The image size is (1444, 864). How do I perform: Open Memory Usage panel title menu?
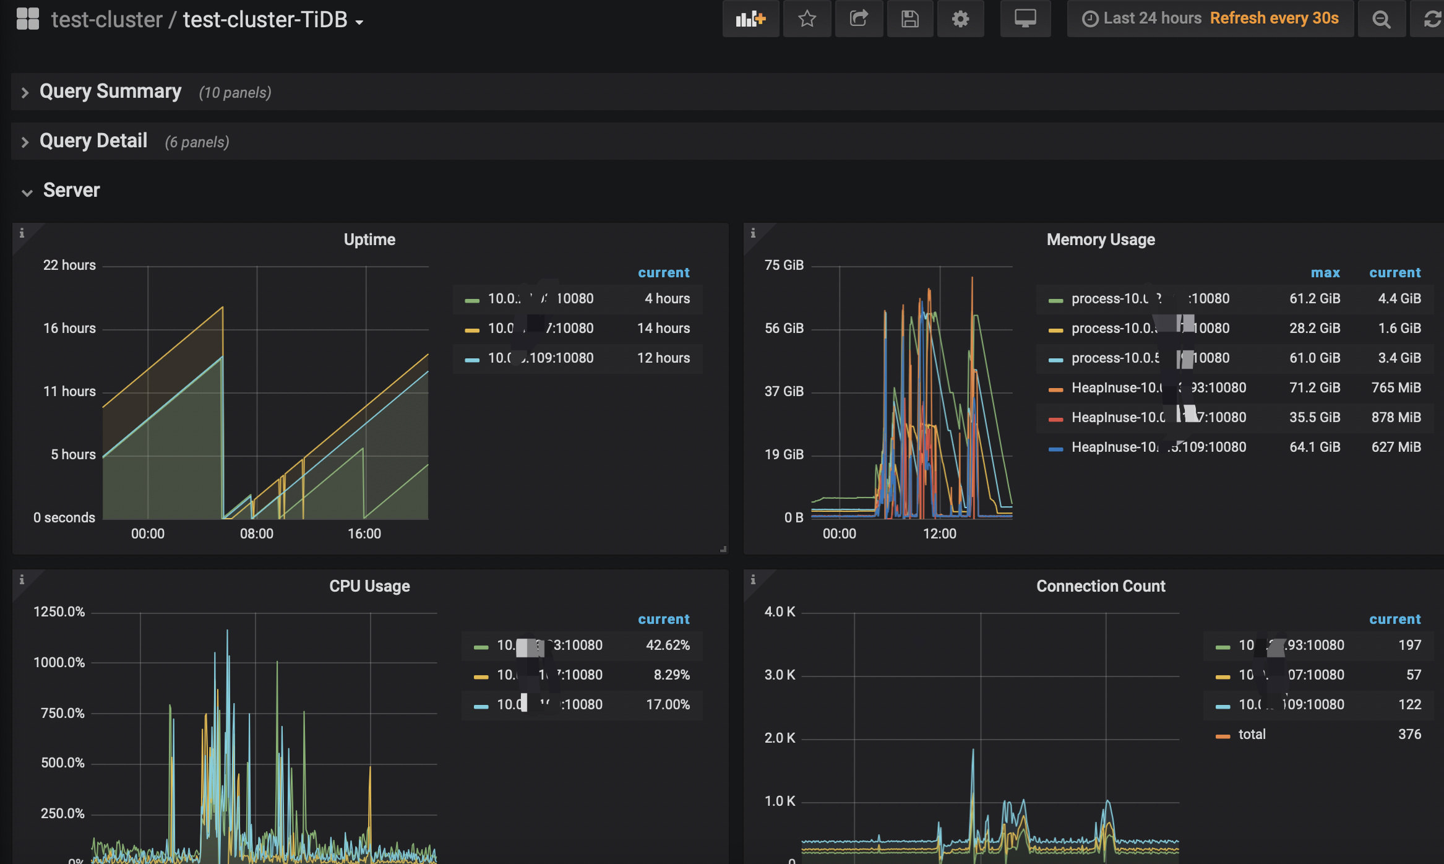[x=1100, y=240]
